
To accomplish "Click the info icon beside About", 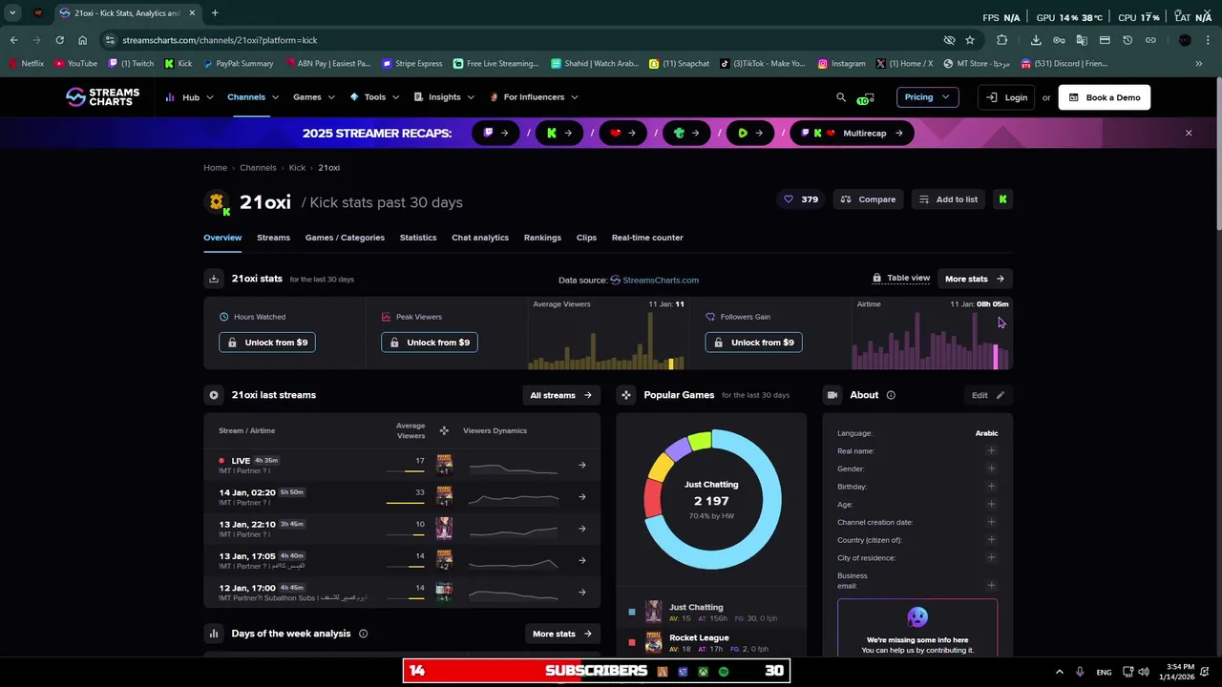I will pyautogui.click(x=891, y=395).
